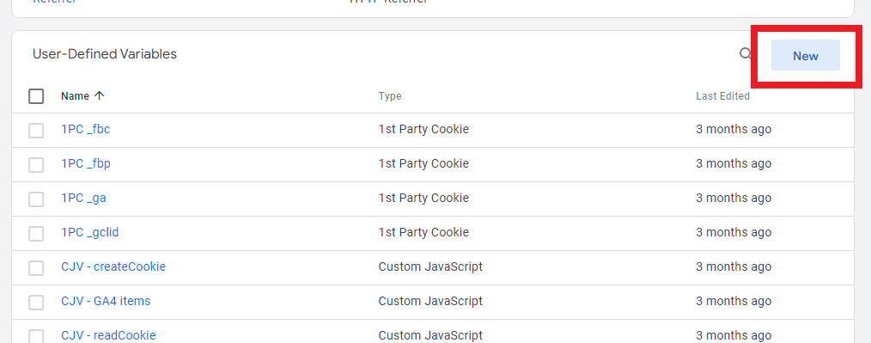
Task: Click the Name sort arrow icon
Action: click(100, 95)
